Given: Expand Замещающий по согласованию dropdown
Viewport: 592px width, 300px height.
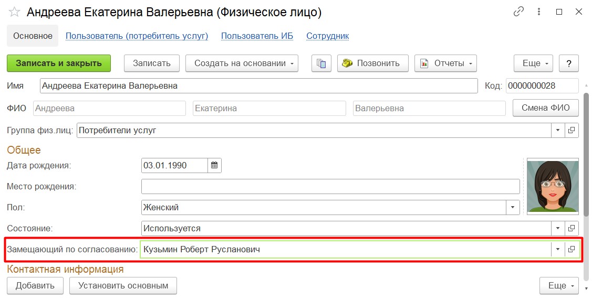Looking at the screenshot, I should [557, 250].
